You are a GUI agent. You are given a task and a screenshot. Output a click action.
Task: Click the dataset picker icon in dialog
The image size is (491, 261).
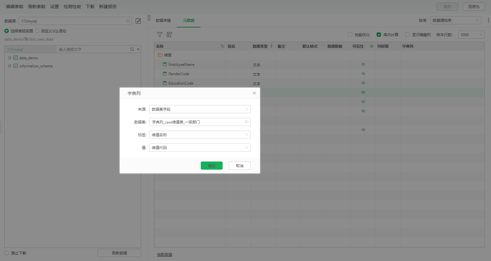click(x=247, y=122)
